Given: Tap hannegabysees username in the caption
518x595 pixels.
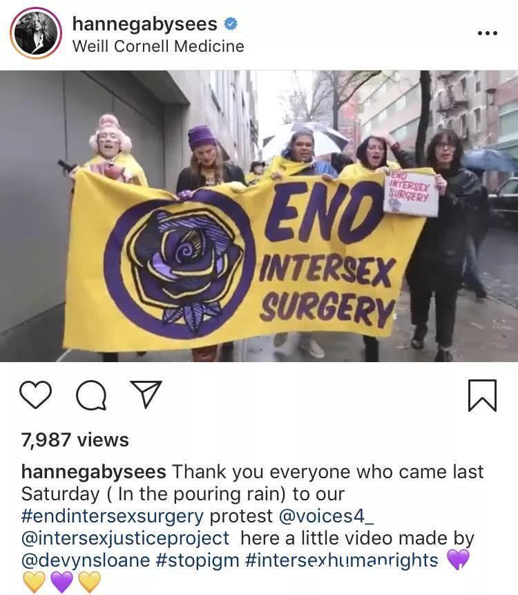Looking at the screenshot, I should (x=93, y=472).
